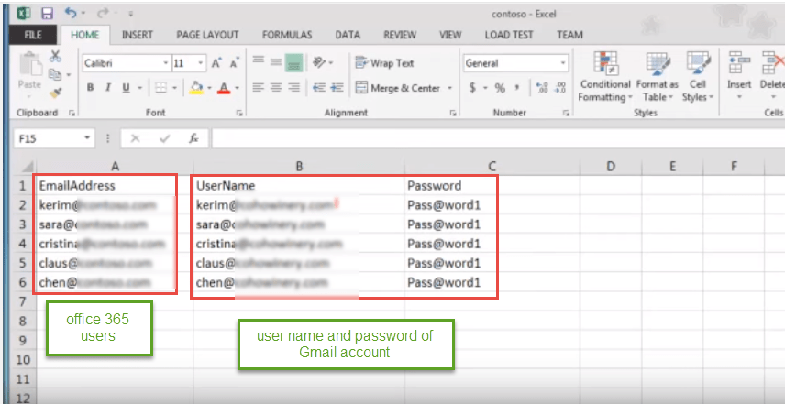
Task: Open Cell Styles gallery
Action: (697, 77)
